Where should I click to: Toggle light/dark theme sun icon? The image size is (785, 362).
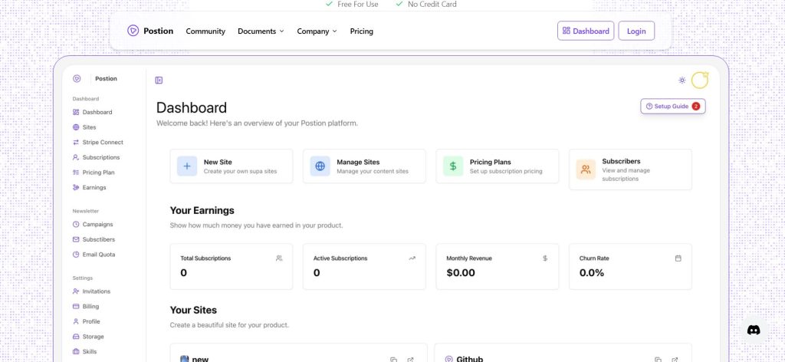[682, 80]
